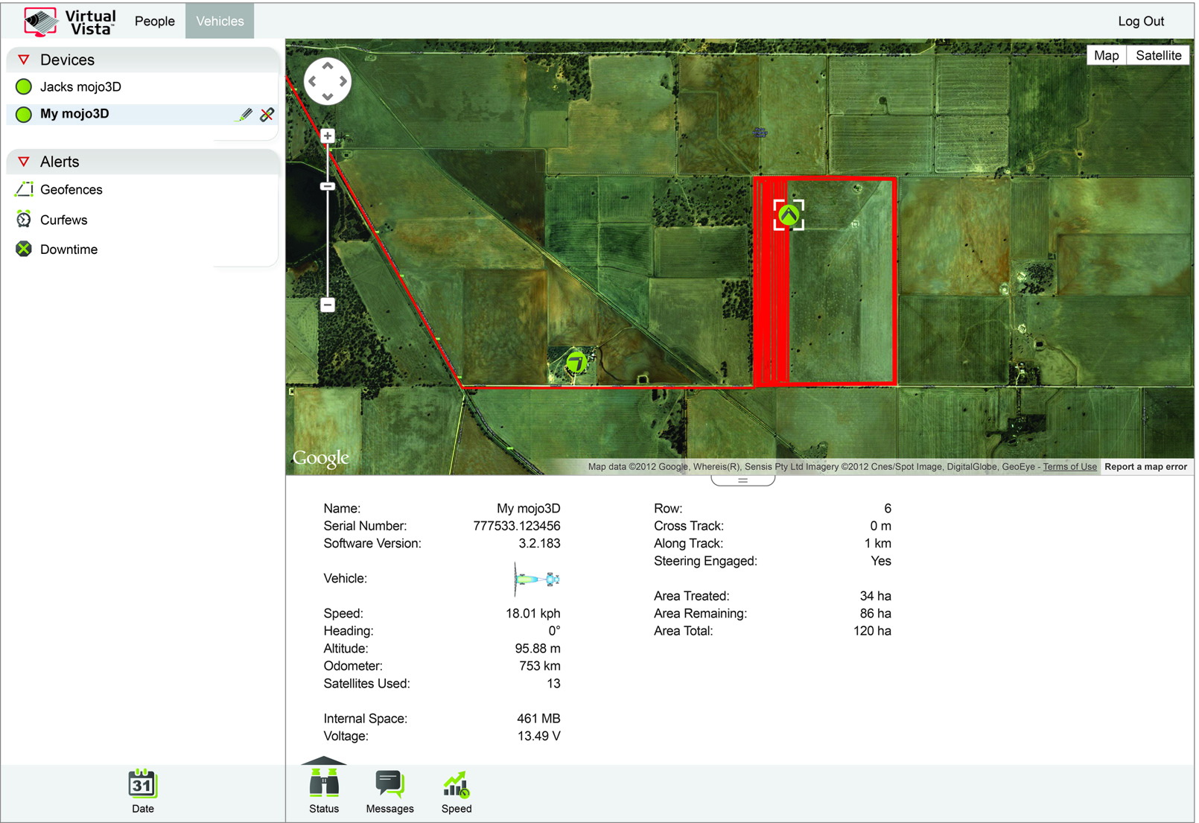Open the Messages view
The image size is (1199, 823).
coord(389,791)
